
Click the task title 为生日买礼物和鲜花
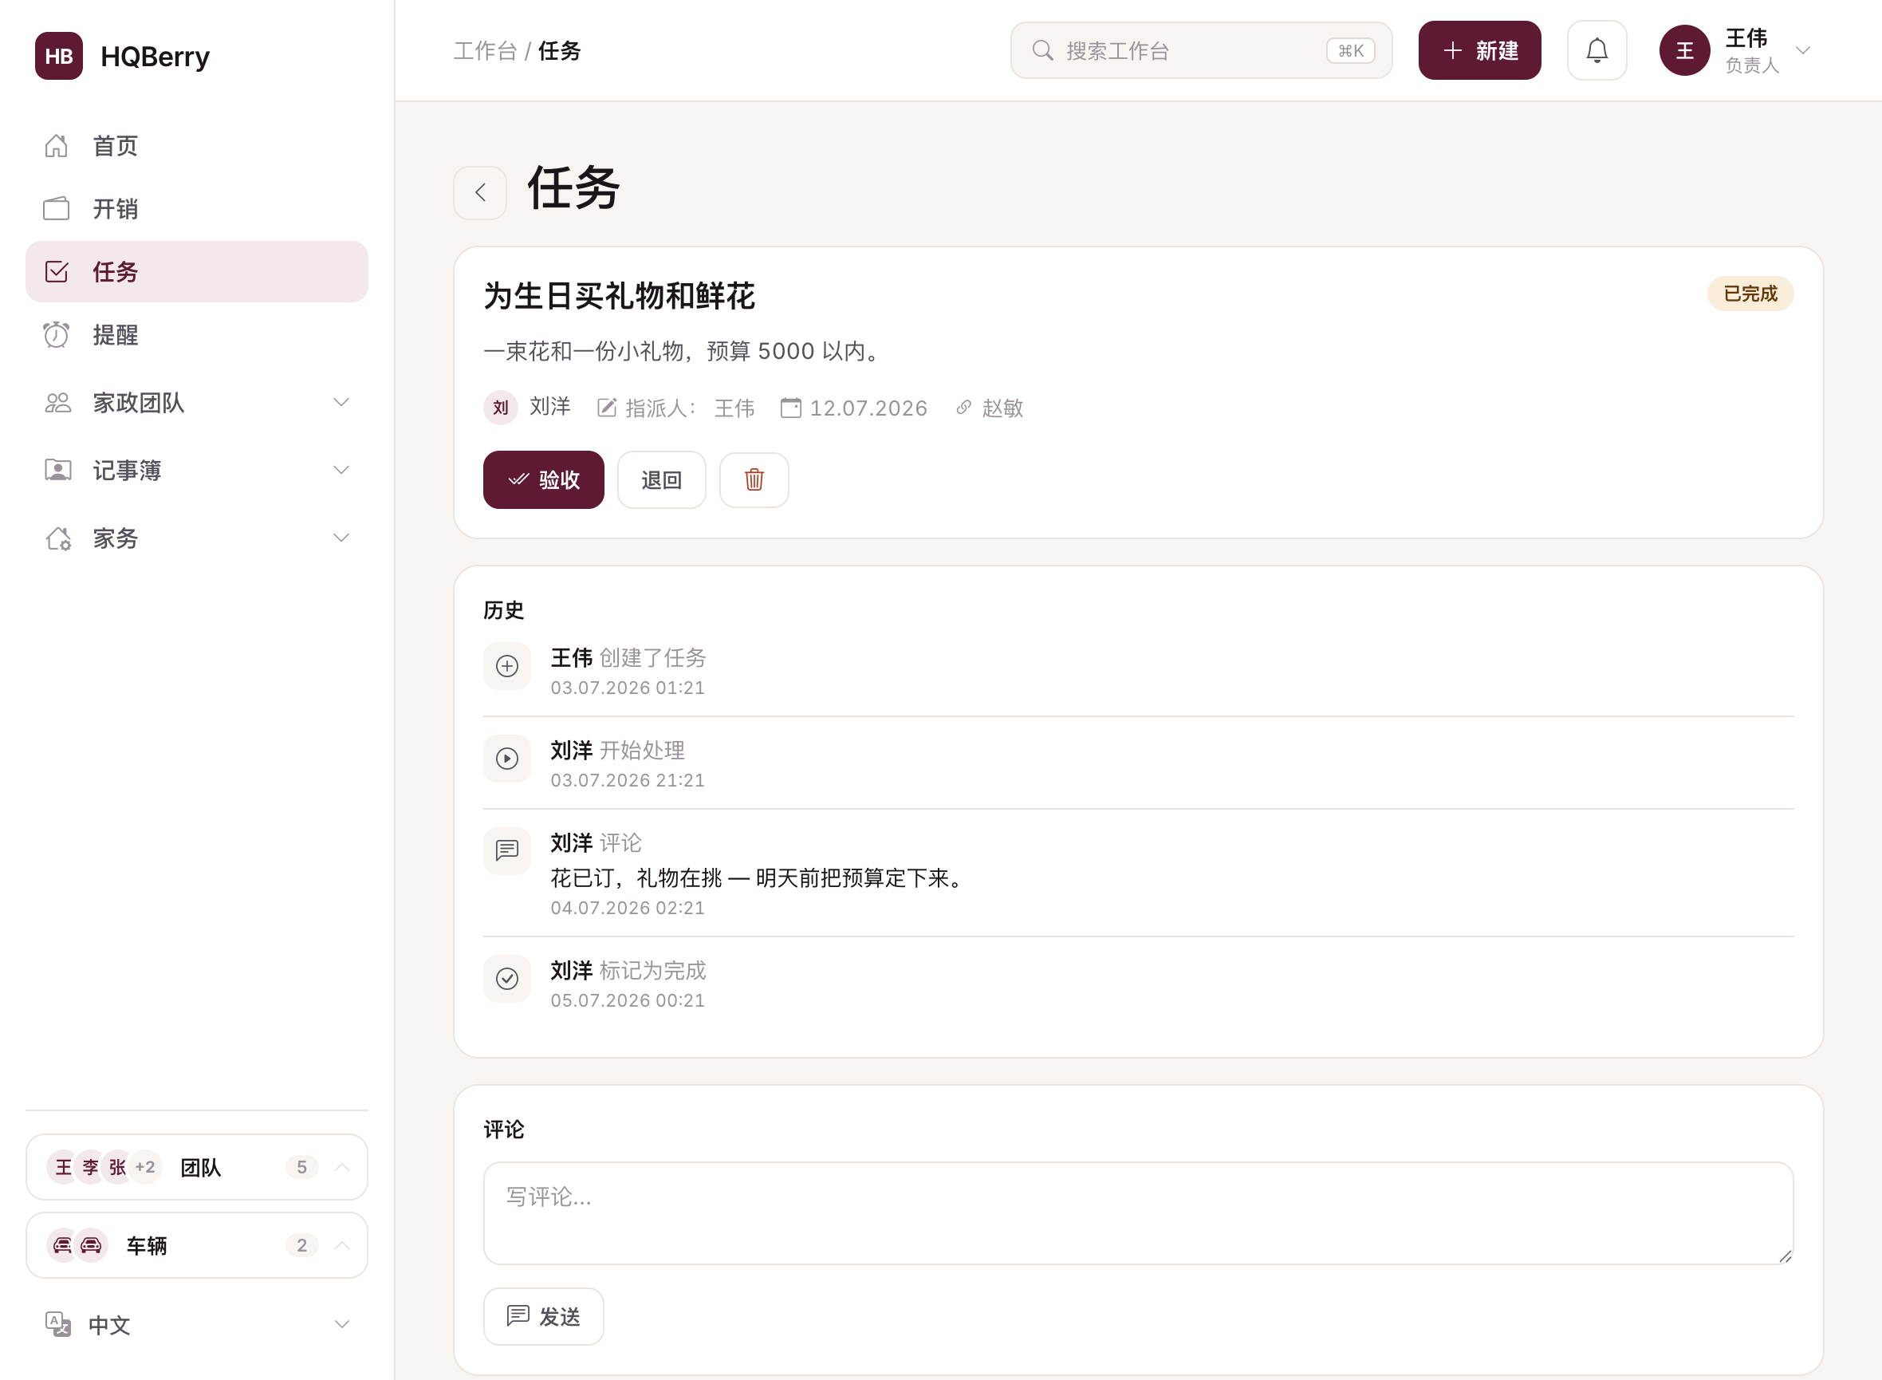[620, 296]
